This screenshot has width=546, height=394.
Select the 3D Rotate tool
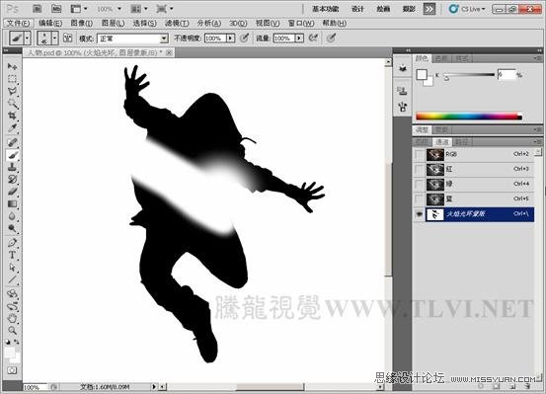12,293
